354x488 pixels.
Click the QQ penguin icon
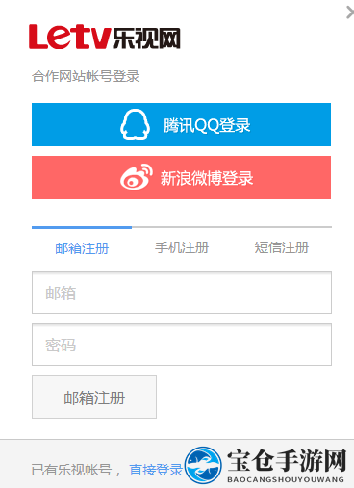click(x=135, y=124)
